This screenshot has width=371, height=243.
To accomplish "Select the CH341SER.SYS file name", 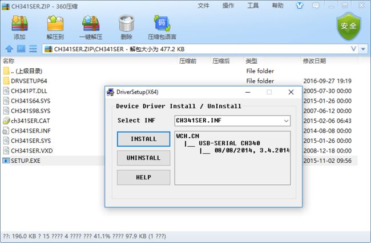I will tap(31, 141).
